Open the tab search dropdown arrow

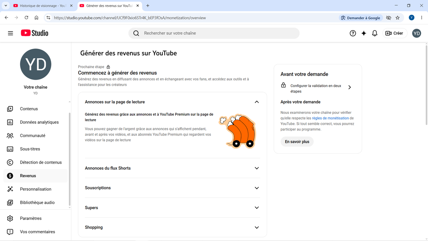tap(6, 6)
